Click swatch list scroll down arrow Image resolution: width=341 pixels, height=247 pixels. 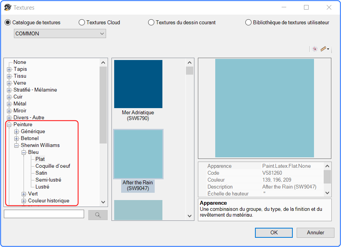190,216
